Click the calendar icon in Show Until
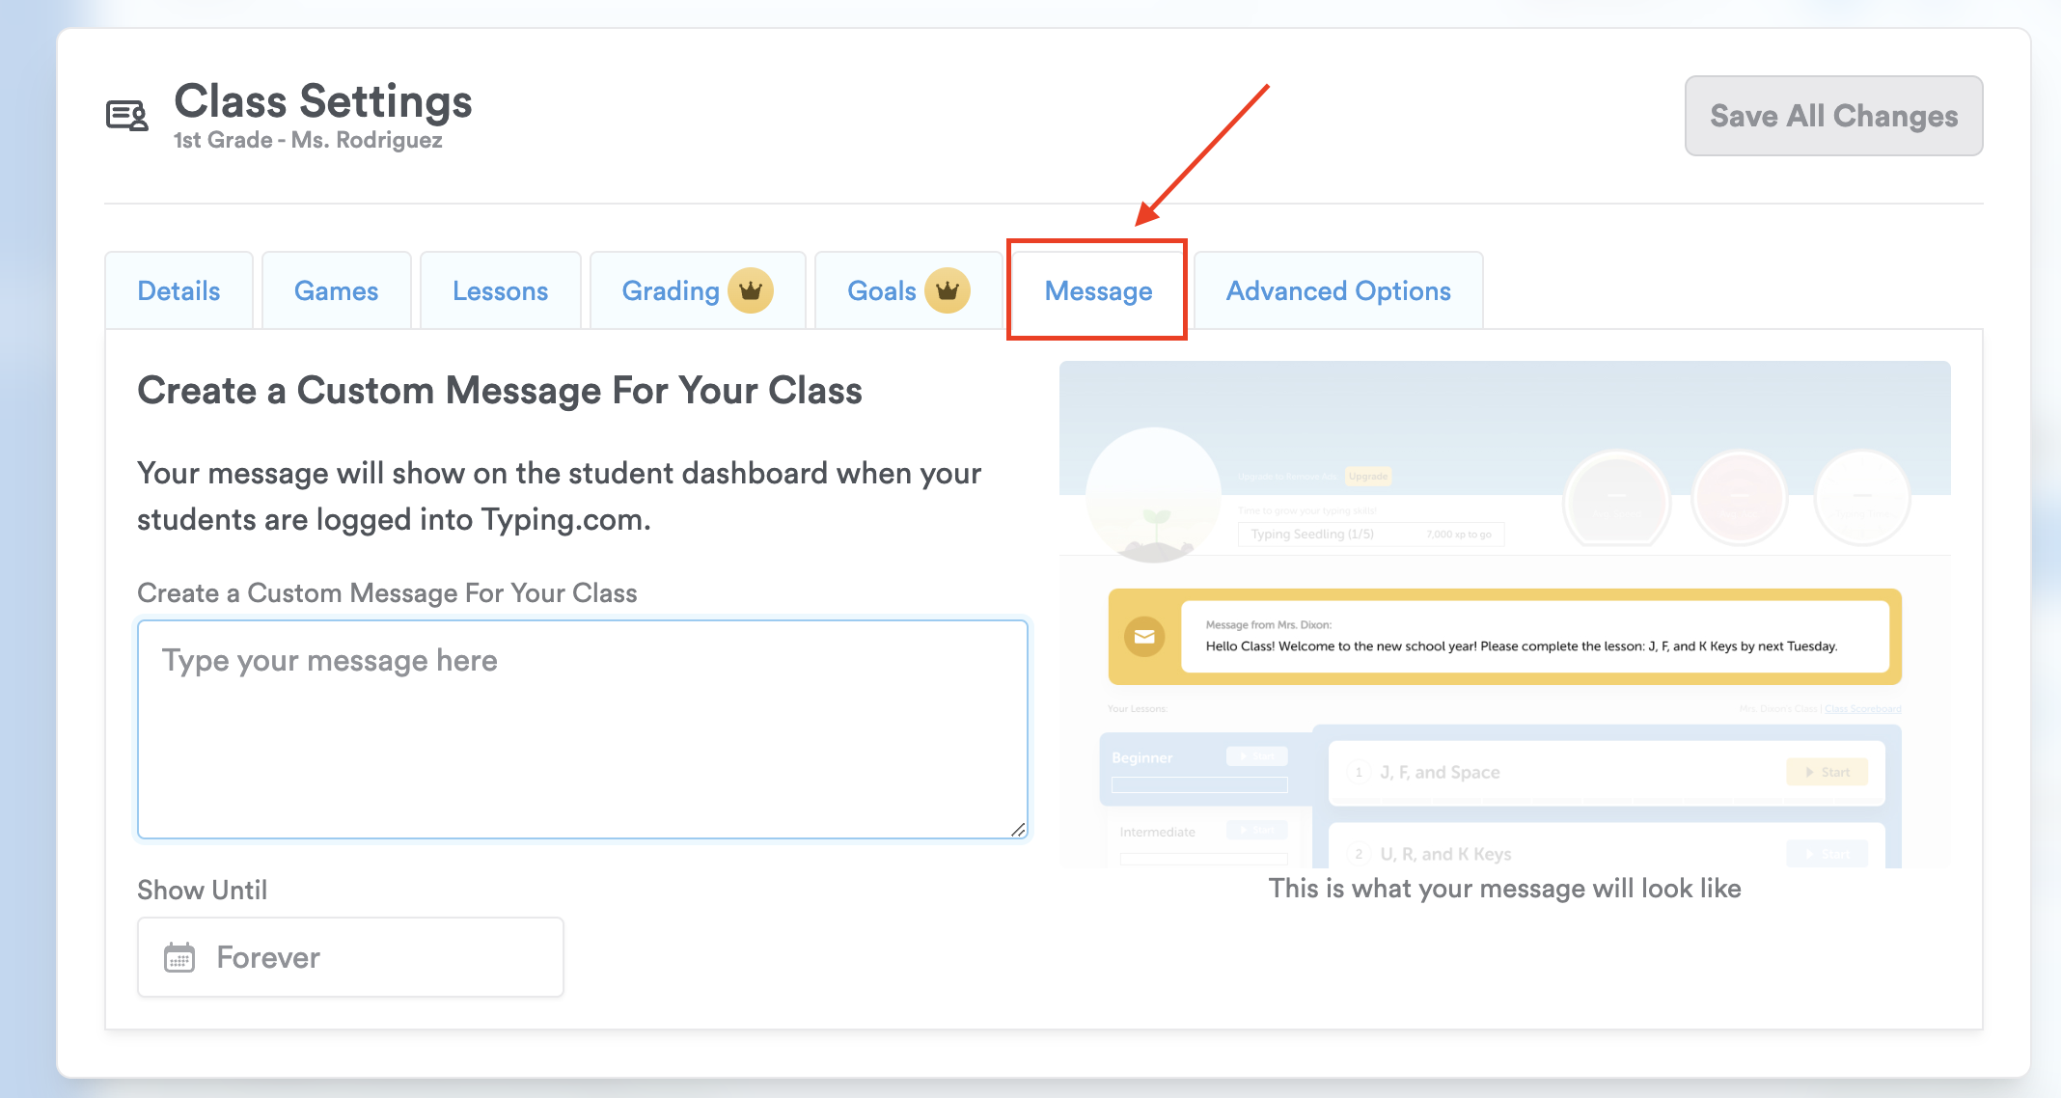Image resolution: width=2061 pixels, height=1098 pixels. coord(179,957)
